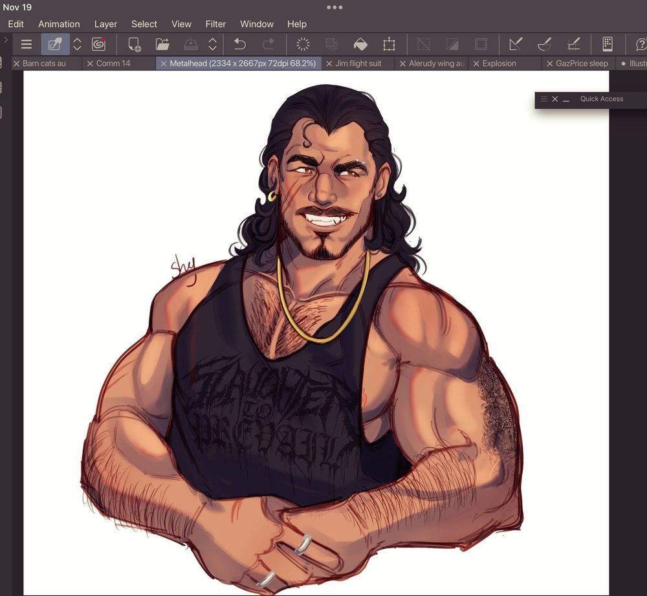Click the Invert Selected Area icon
The height and width of the screenshot is (596, 647).
click(452, 44)
